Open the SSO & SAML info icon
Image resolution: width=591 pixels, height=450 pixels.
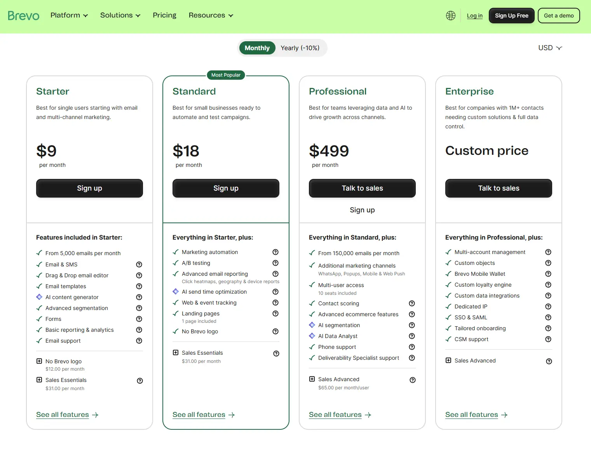pos(548,317)
